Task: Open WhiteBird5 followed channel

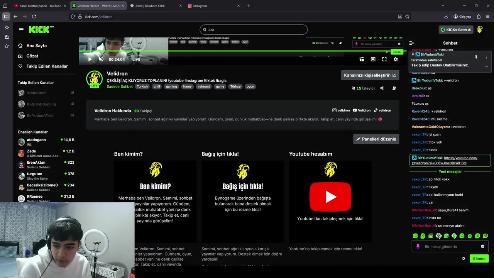Action: point(46,93)
